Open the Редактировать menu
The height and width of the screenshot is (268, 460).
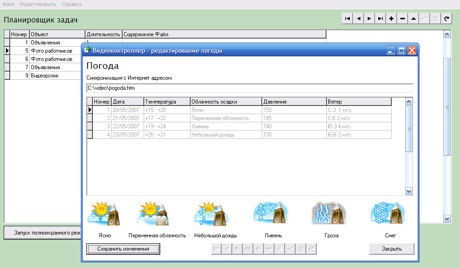click(38, 4)
